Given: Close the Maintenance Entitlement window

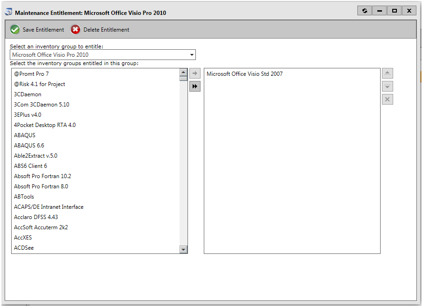Looking at the screenshot, I should click(409, 11).
